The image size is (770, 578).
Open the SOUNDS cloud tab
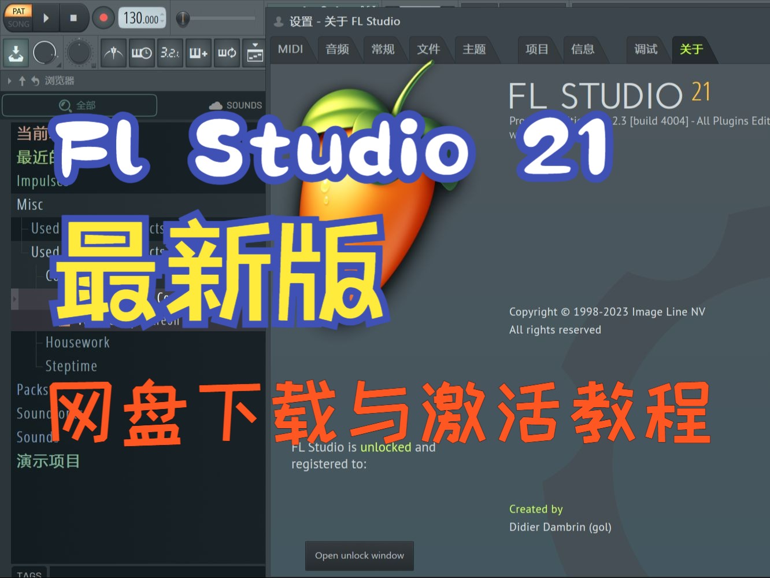point(236,105)
